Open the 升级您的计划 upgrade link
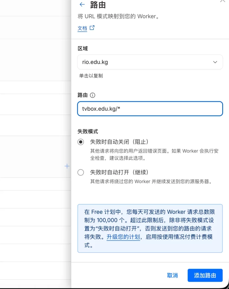229x289 pixels. coord(123,237)
